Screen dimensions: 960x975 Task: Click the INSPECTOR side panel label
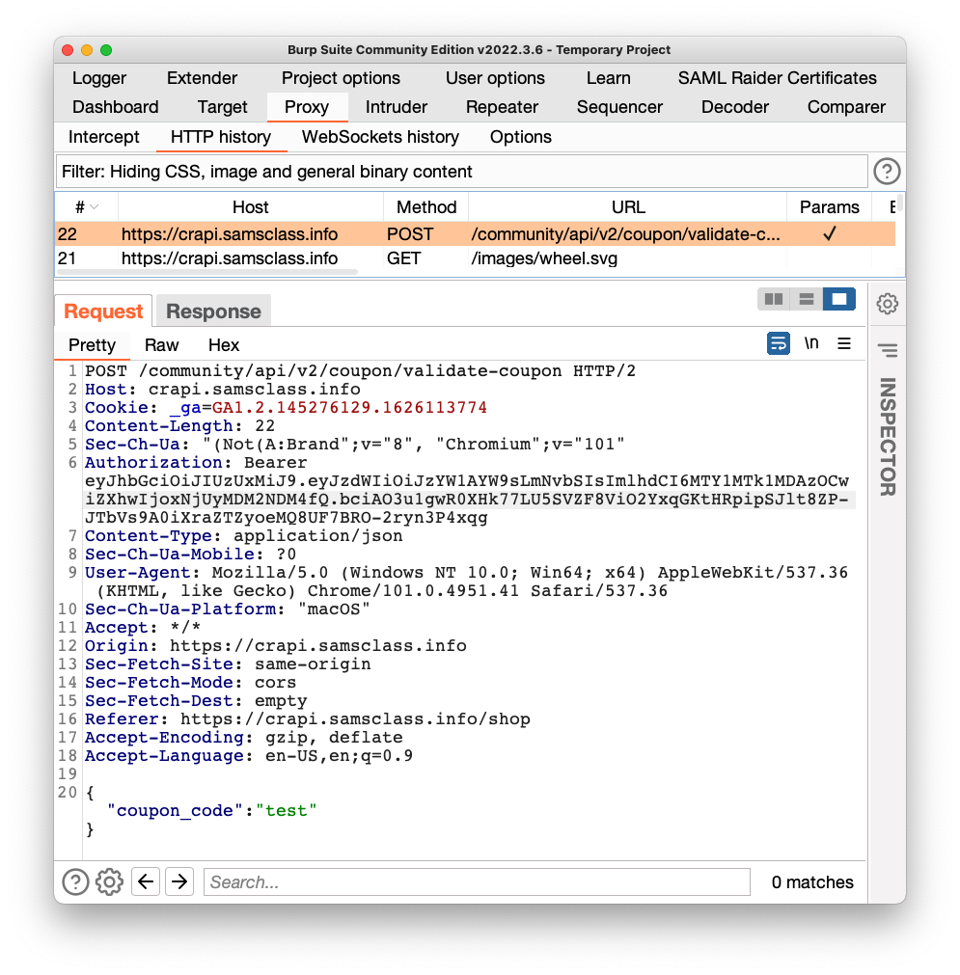888,437
